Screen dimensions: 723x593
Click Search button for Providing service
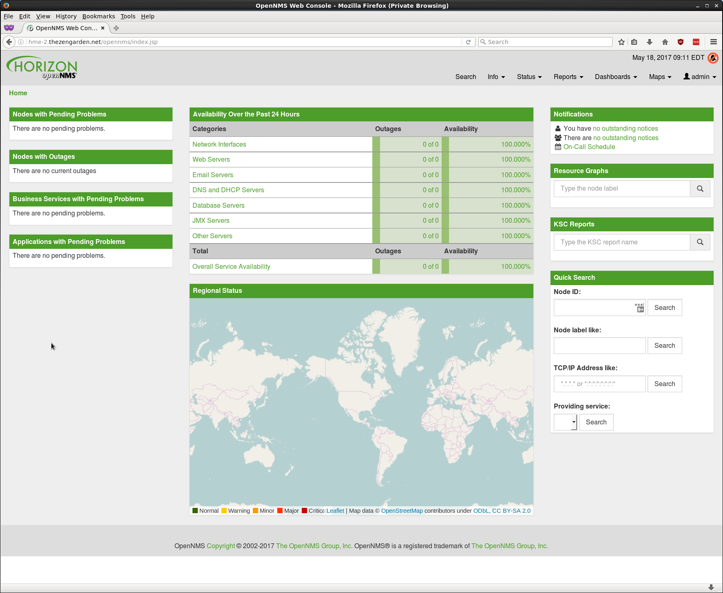coord(596,422)
